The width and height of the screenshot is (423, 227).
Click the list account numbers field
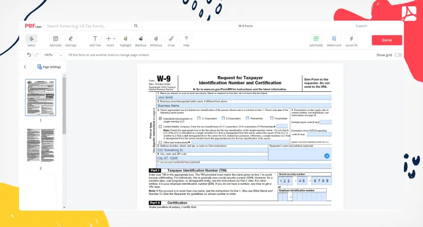244,166
